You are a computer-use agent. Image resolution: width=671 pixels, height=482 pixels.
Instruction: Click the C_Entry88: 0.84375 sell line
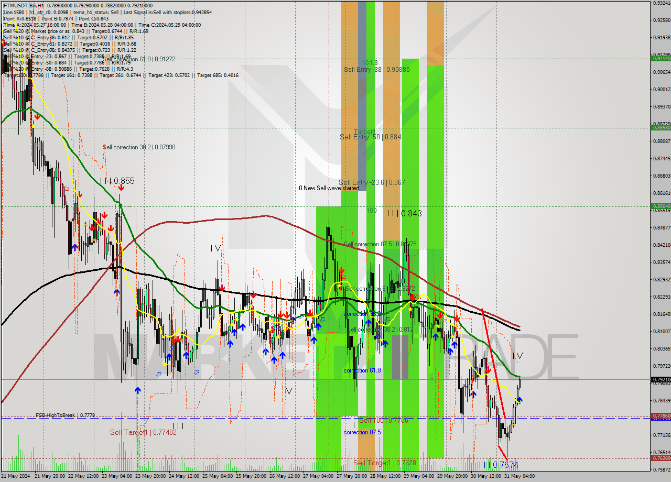70,50
